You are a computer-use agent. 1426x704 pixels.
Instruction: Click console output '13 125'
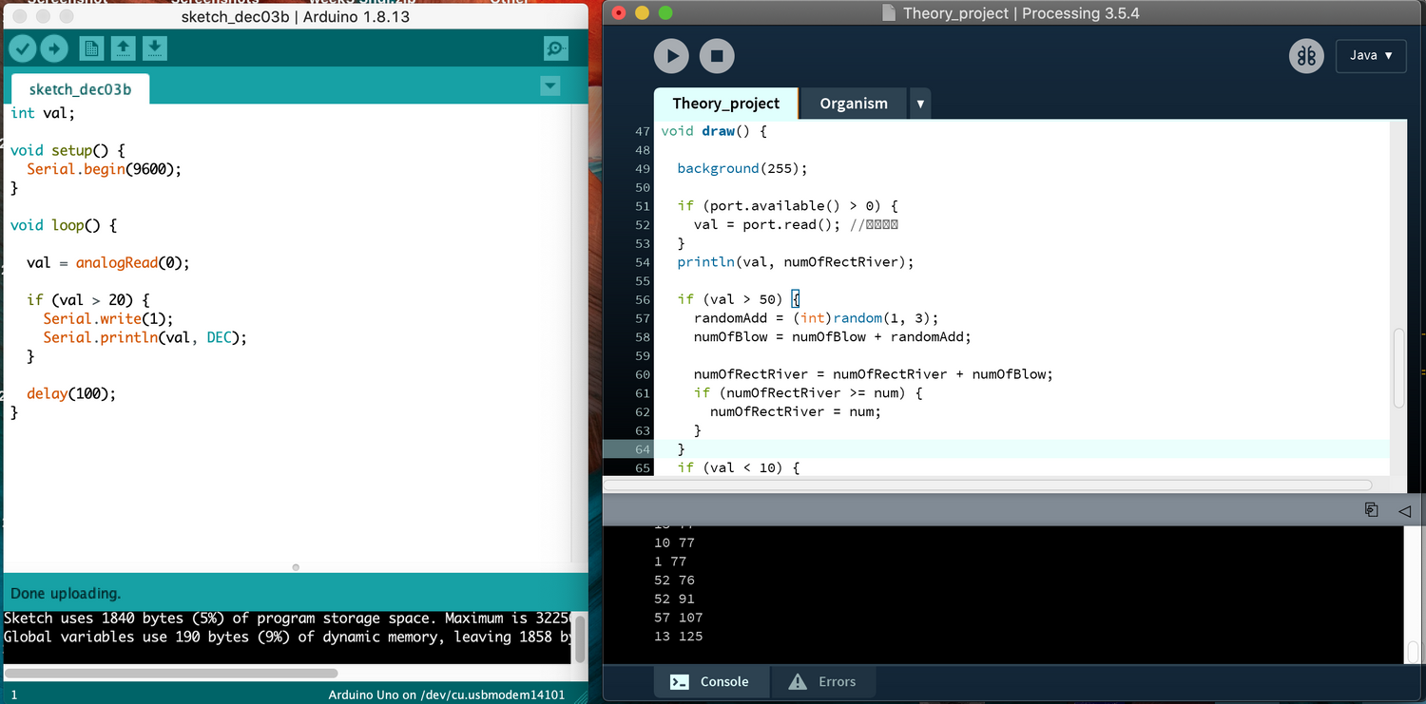coord(678,637)
